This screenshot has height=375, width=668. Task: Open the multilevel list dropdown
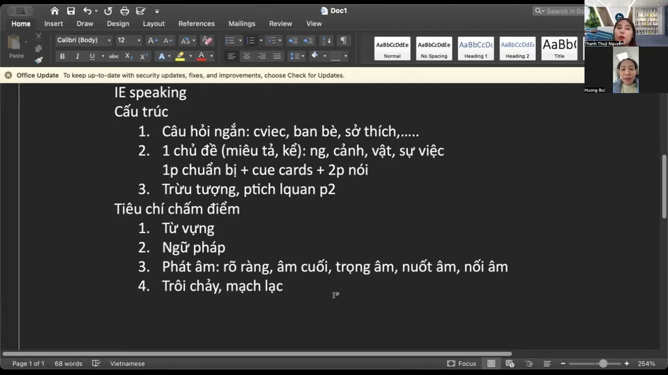point(273,40)
